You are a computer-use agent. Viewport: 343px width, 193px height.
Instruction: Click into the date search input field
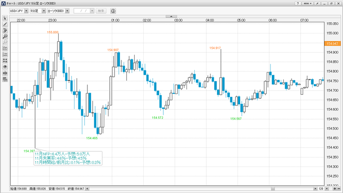[x=82, y=11]
